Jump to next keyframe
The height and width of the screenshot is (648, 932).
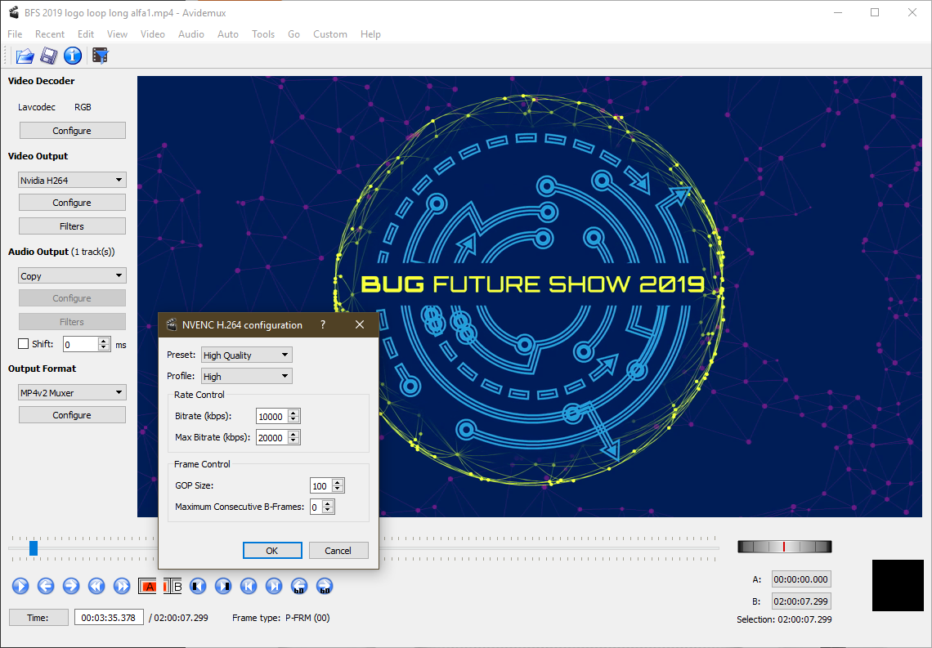click(x=121, y=586)
